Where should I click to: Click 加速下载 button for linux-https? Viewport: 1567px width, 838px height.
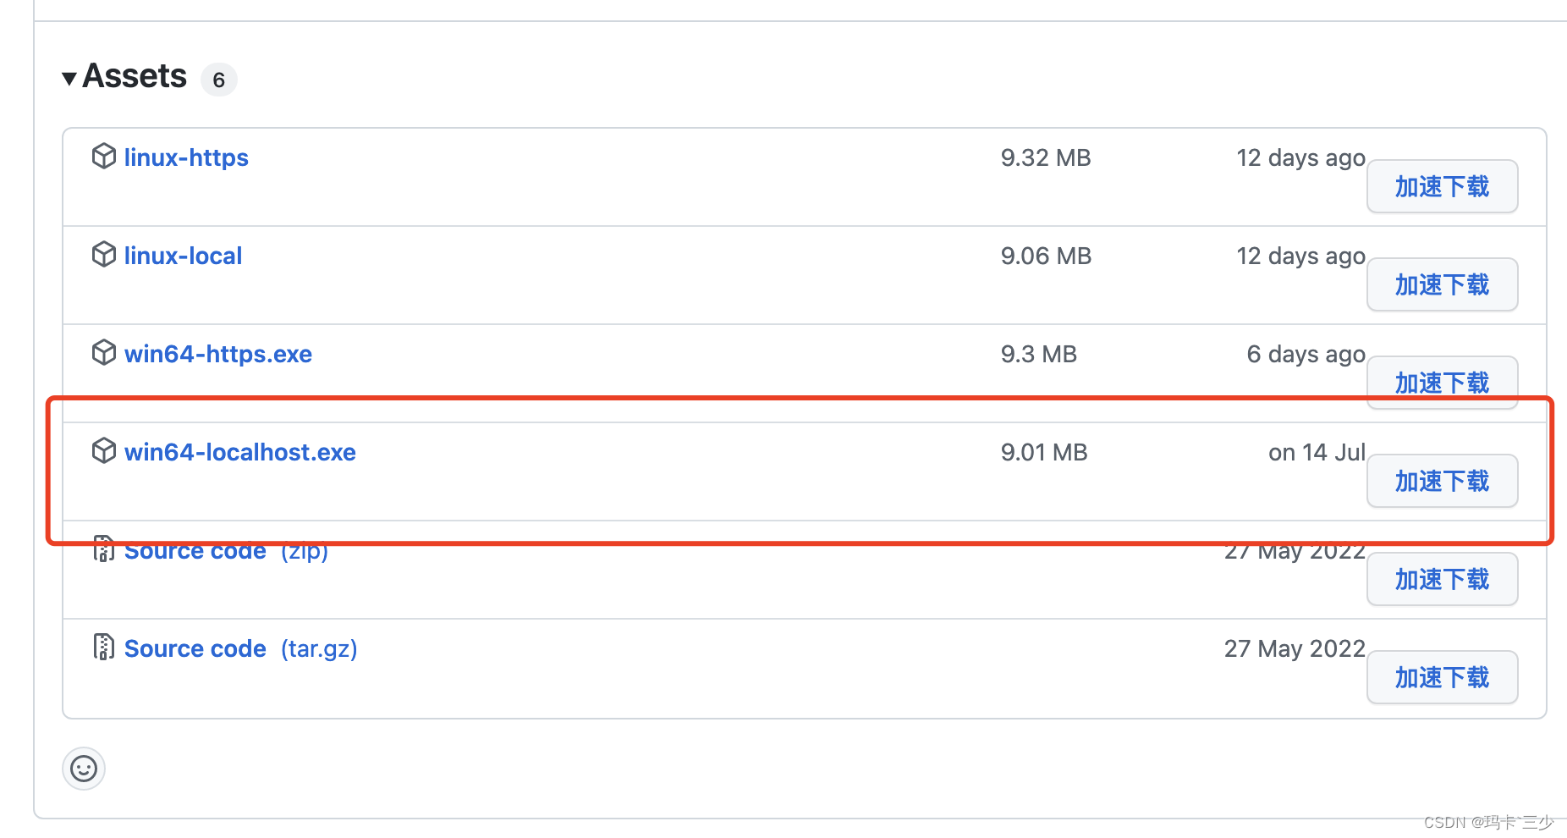pyautogui.click(x=1442, y=186)
